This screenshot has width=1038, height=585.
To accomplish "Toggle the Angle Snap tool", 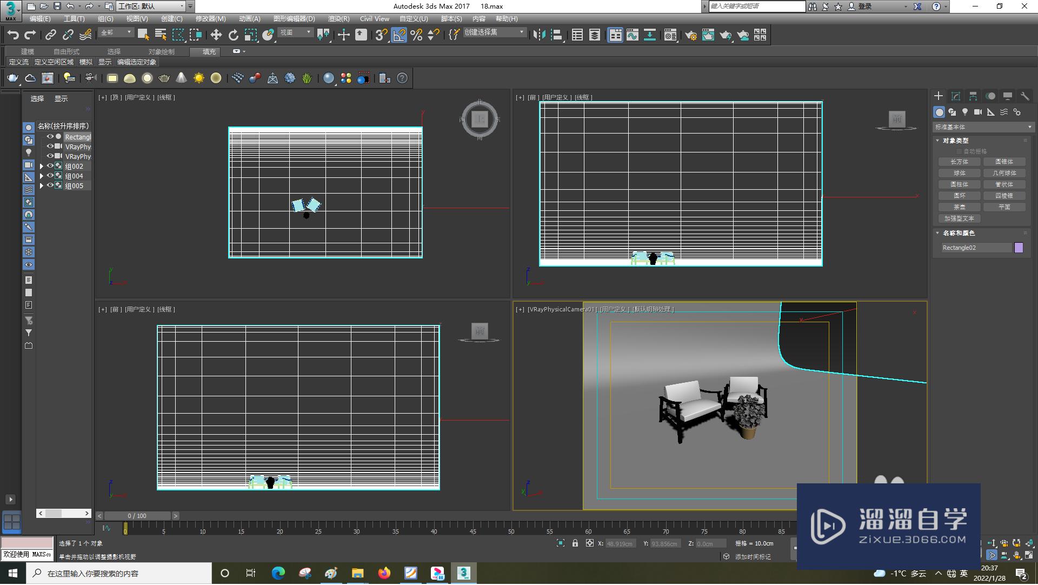I will point(399,35).
